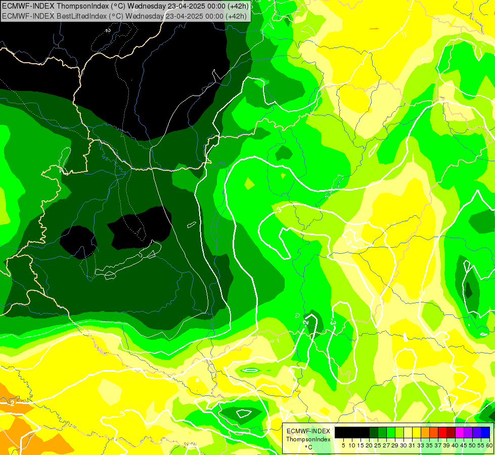
Task: Click the legend tick label 39
Action: point(446,445)
